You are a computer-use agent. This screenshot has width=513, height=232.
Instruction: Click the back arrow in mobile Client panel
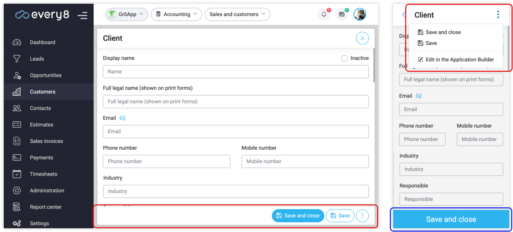[x=404, y=15]
